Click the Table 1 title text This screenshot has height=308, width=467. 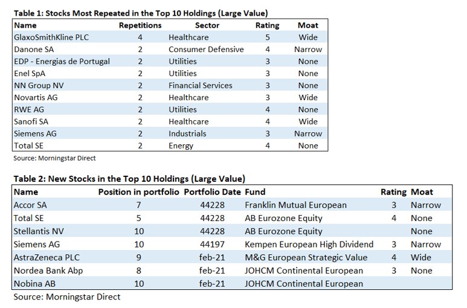coord(140,13)
